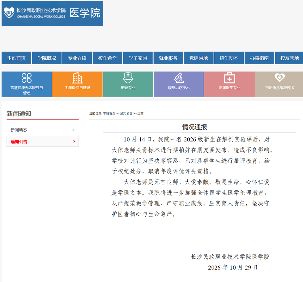Go to 通知公告 via breadcrumb link

(x=126, y=113)
